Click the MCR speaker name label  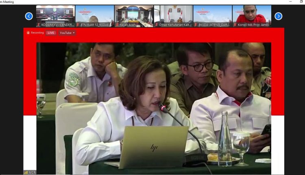(x=33, y=173)
